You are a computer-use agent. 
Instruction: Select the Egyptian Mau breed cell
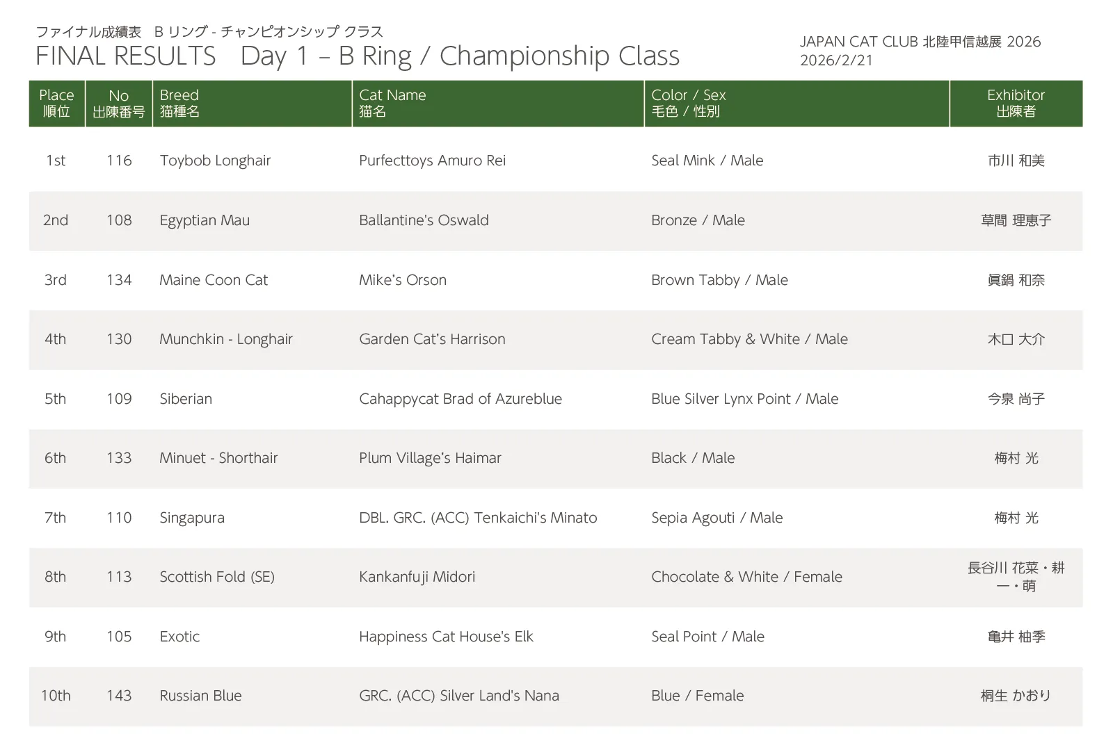205,220
